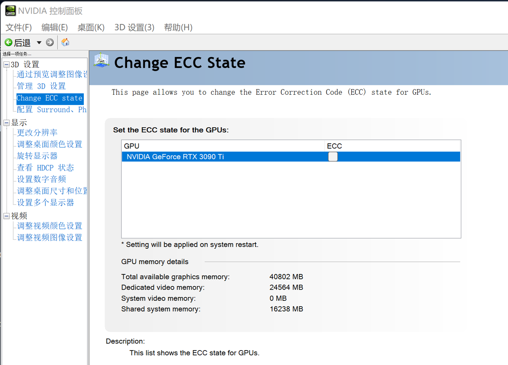Image resolution: width=508 pixels, height=365 pixels.
Task: Click the green Back arrow icon
Action: pos(8,42)
